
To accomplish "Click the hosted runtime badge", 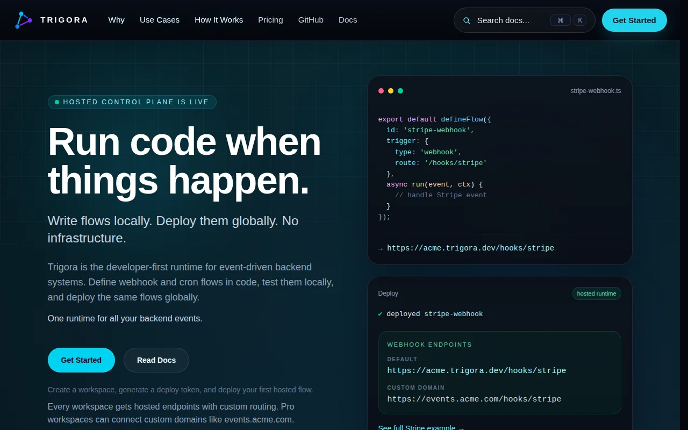I will tap(597, 293).
